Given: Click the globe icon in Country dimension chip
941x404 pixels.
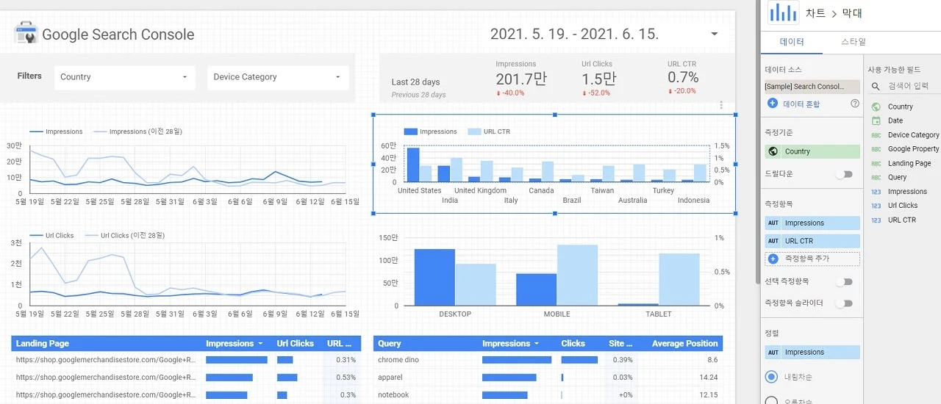Looking at the screenshot, I should [773, 151].
